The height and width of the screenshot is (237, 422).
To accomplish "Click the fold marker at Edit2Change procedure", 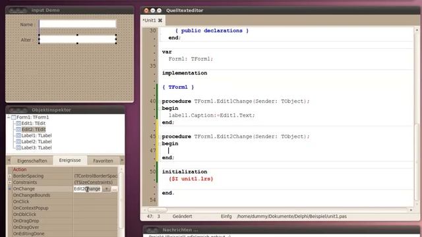I will [x=160, y=137].
